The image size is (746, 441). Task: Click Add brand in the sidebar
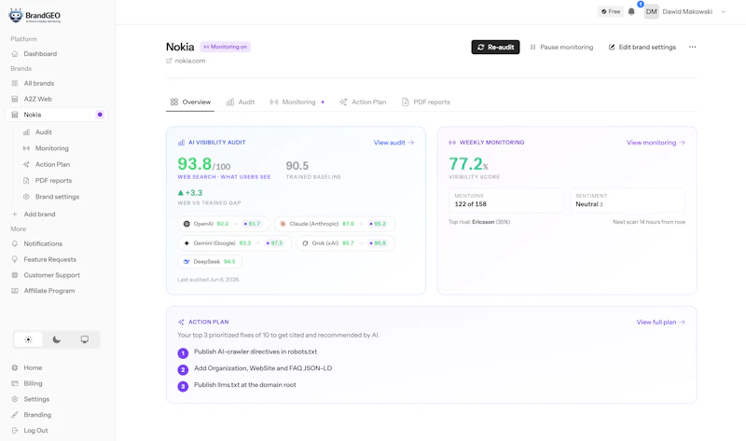(x=39, y=214)
